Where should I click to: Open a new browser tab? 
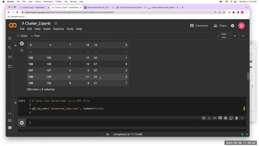click(183, 7)
